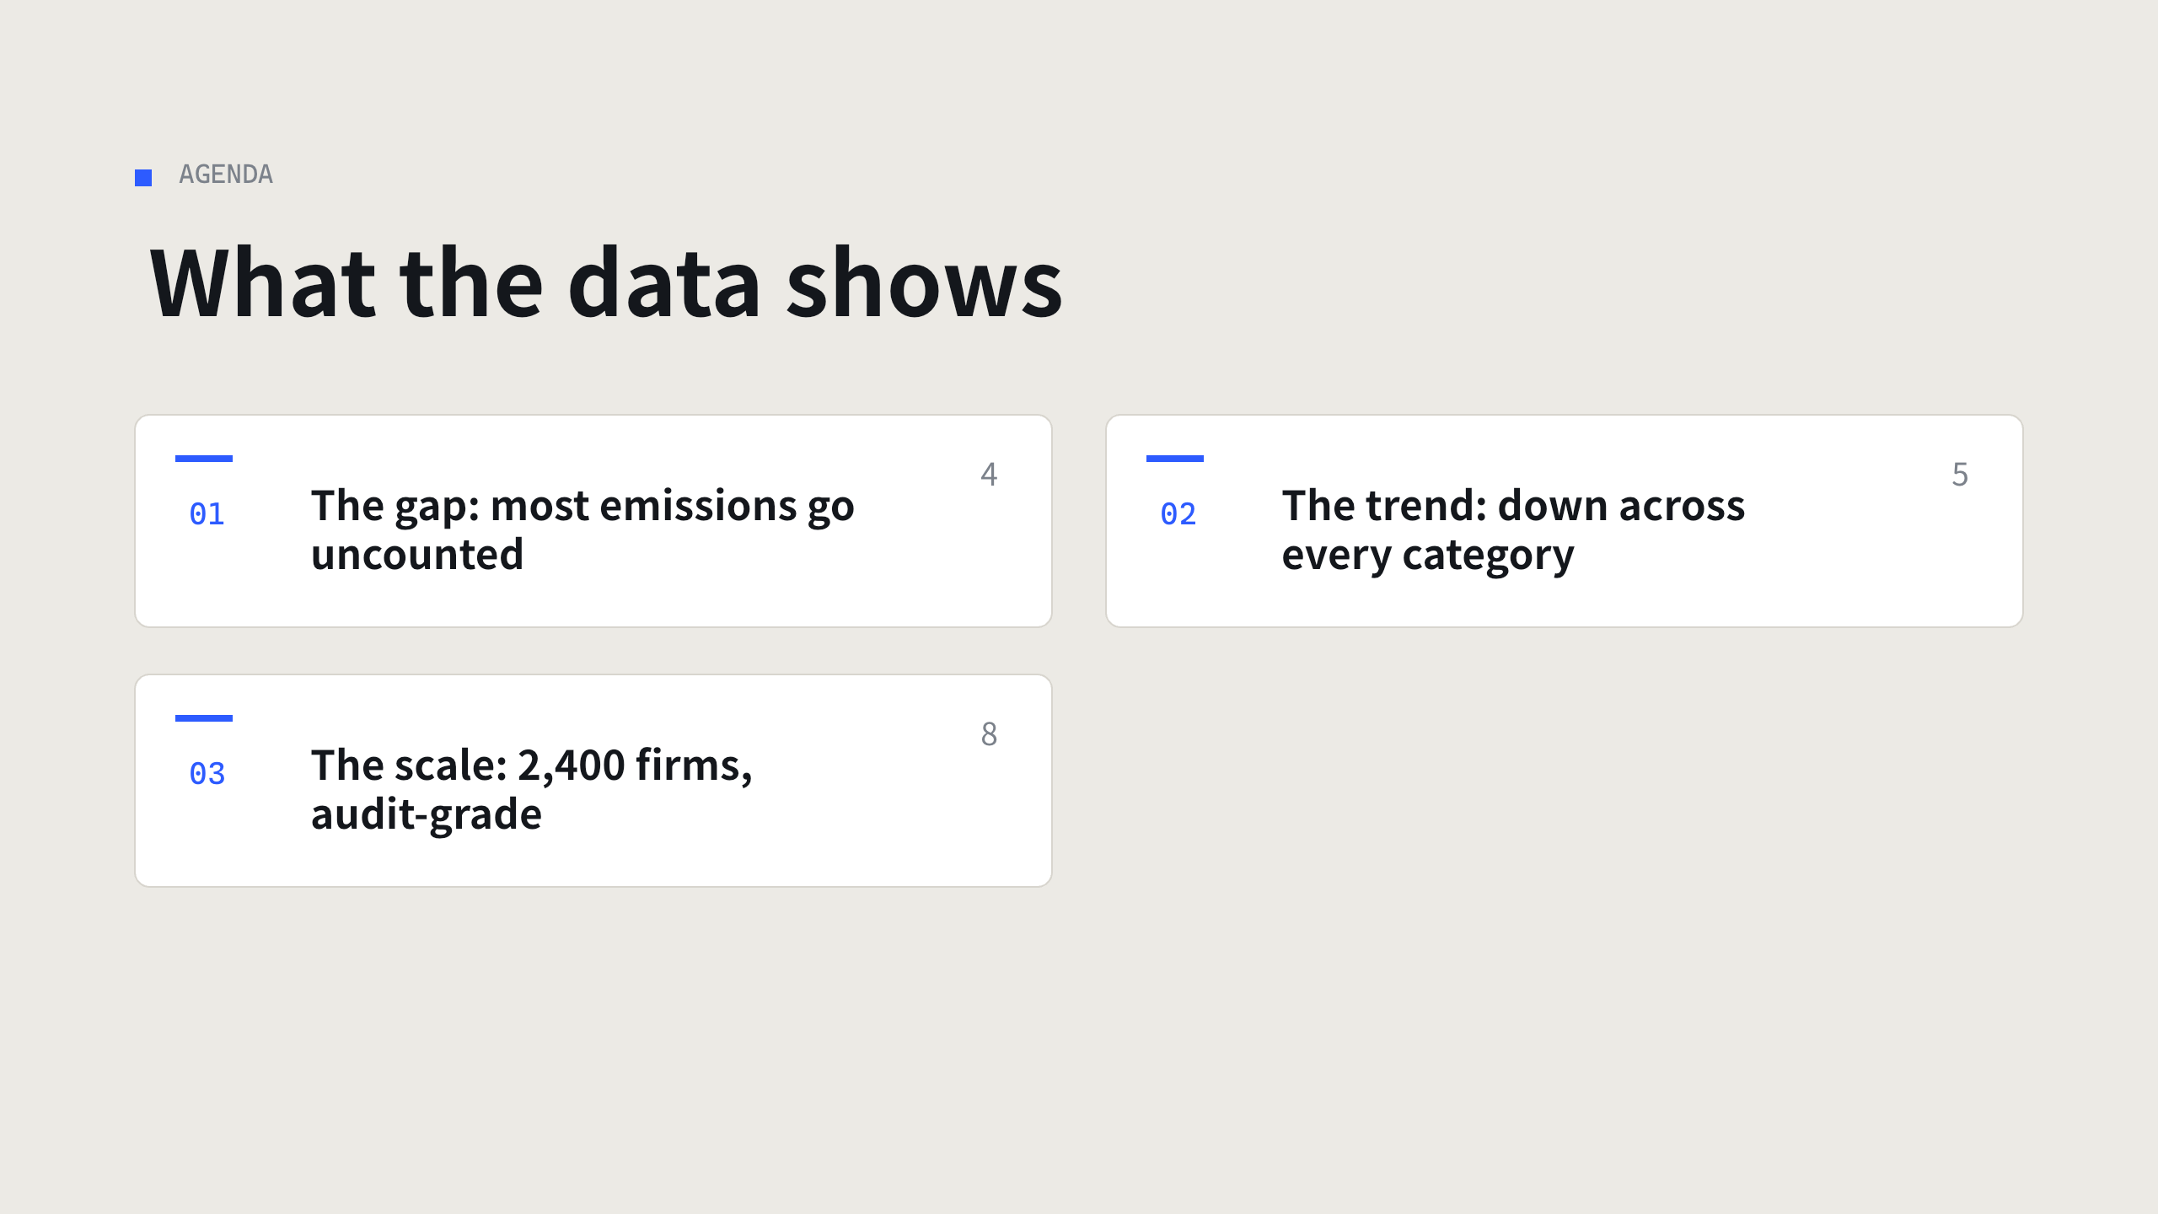2158x1214 pixels.
Task: Click the blue accent bar above 03
Action: coord(204,718)
